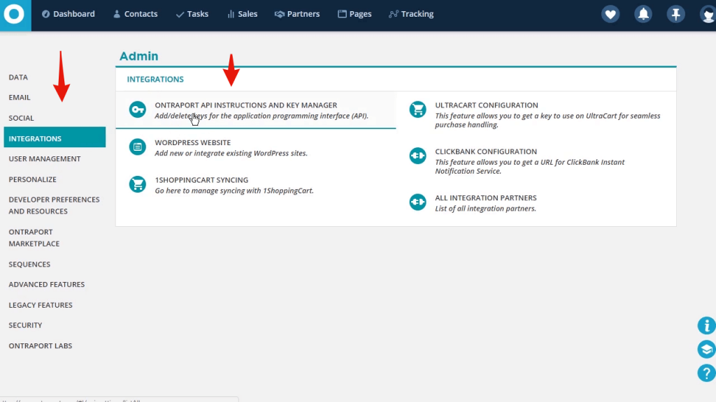Open the graduation cap training icon
Viewport: 716px width, 402px height.
(706, 349)
